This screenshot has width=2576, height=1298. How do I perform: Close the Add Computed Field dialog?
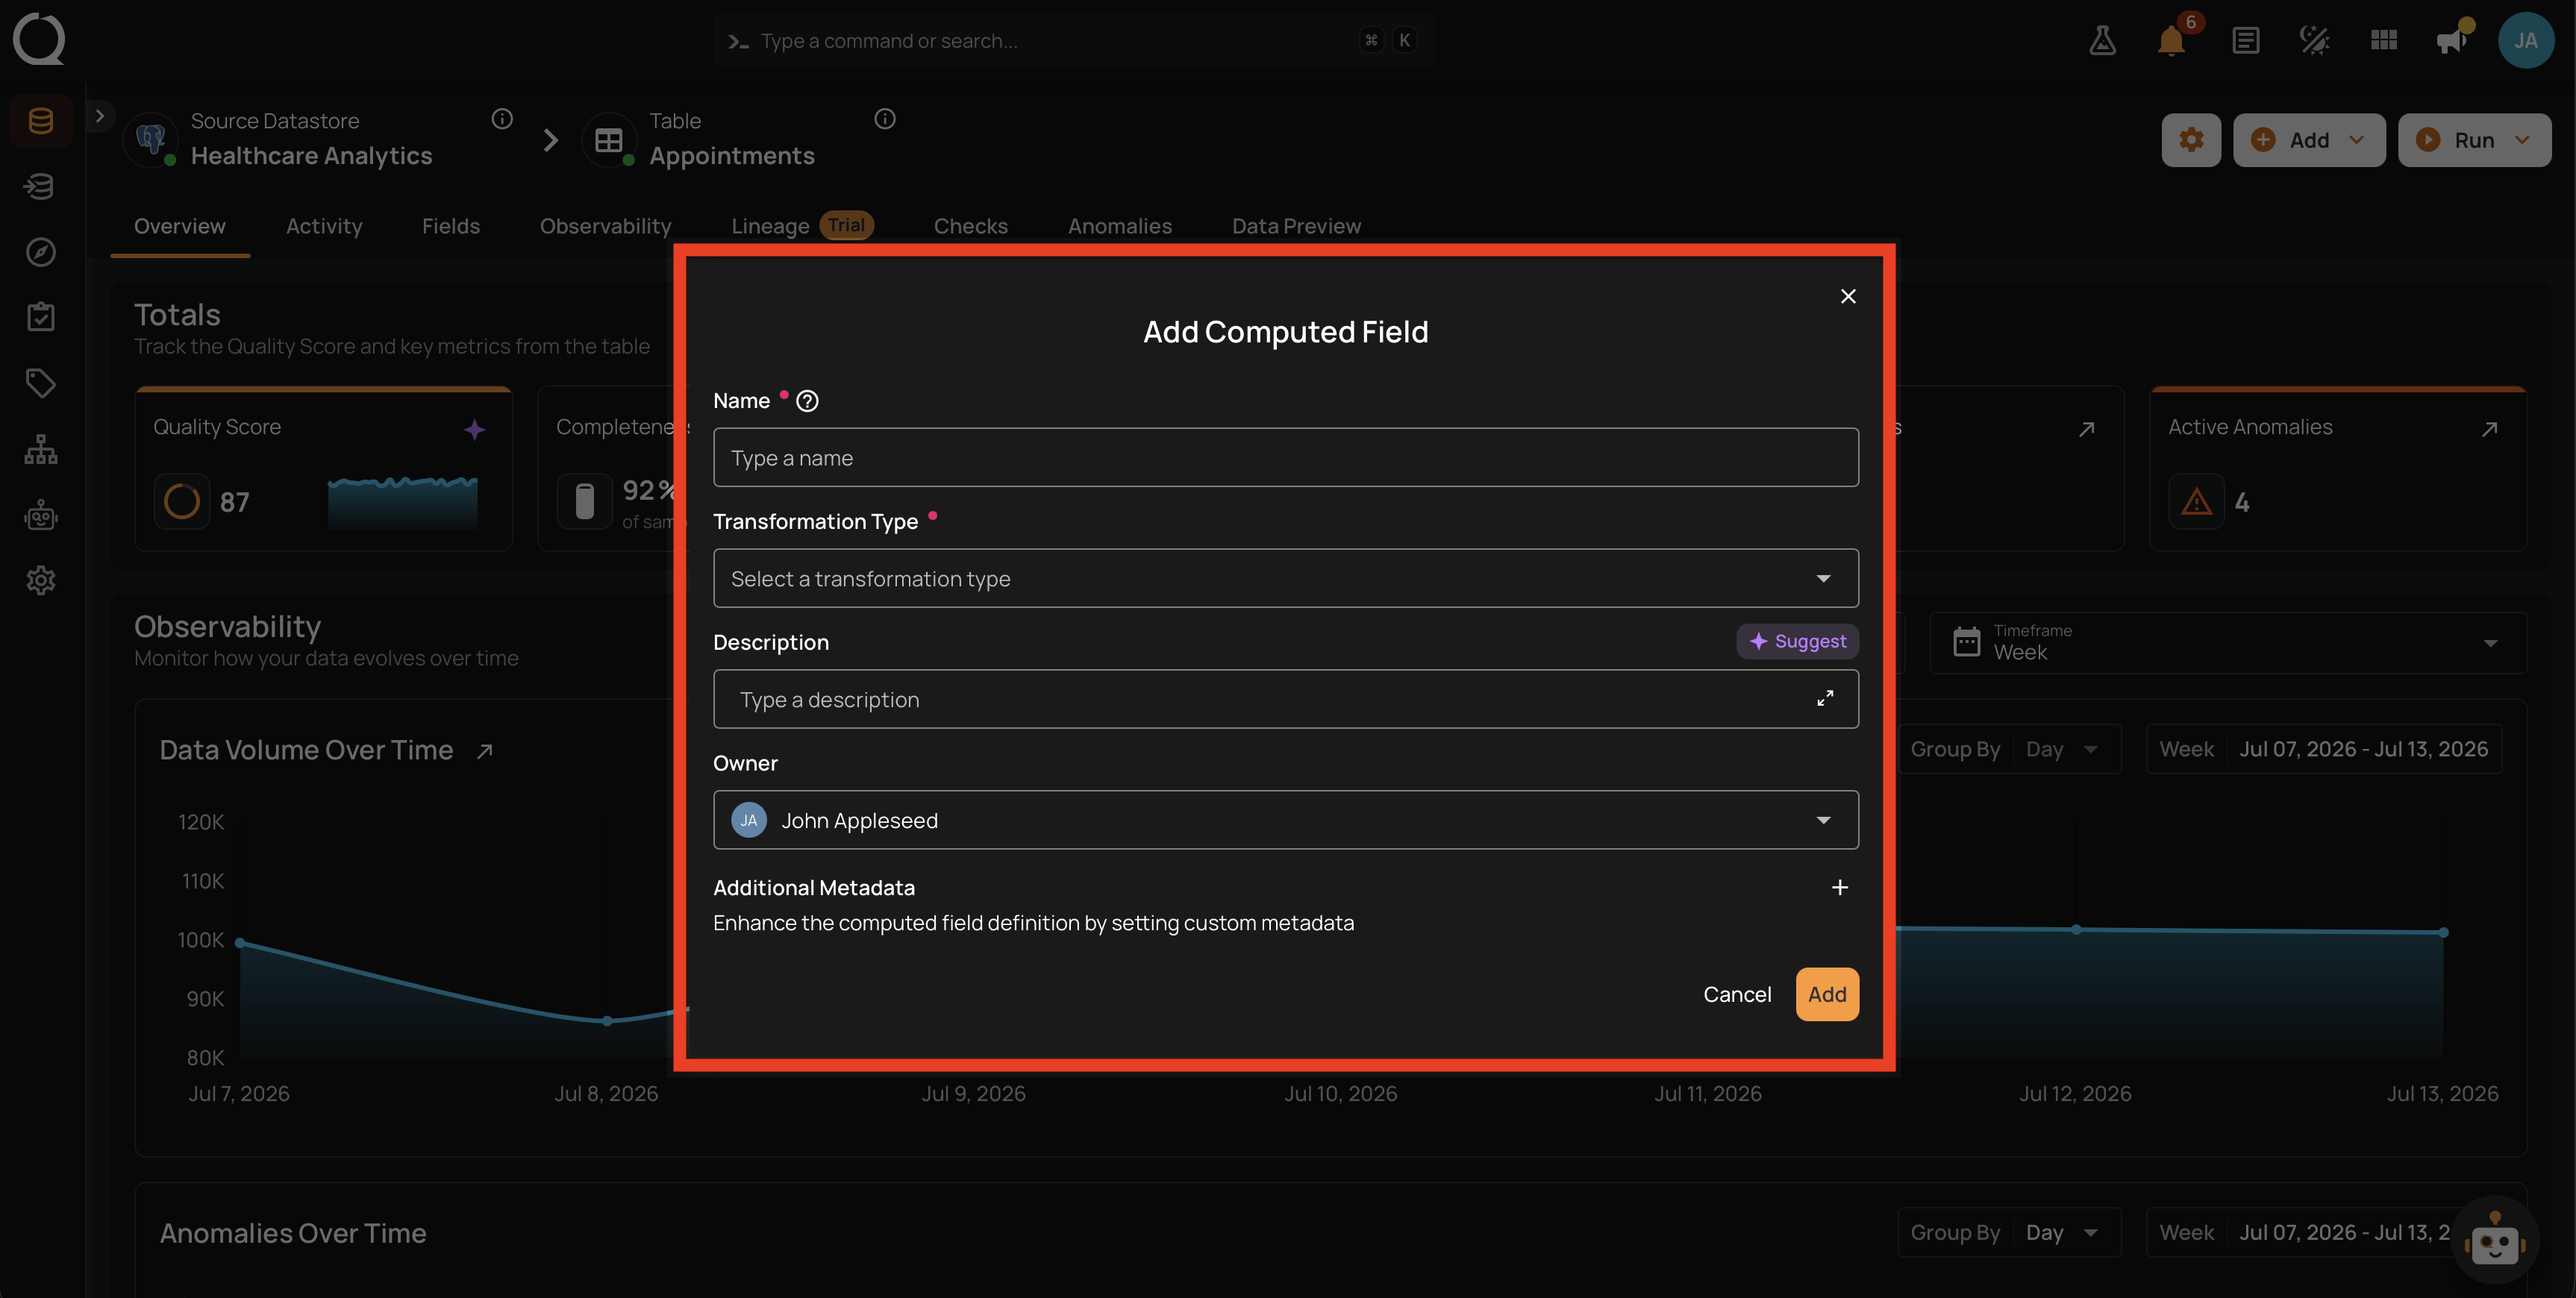point(1847,296)
